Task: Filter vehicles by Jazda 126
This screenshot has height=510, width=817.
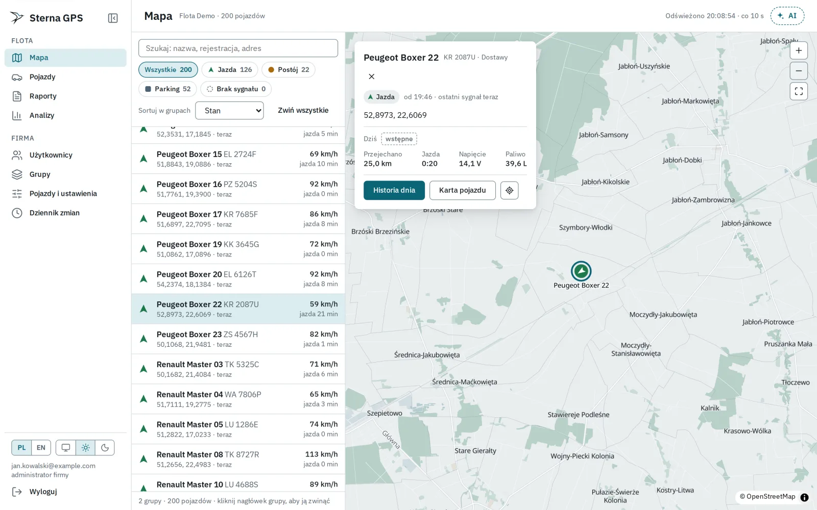Action: click(230, 70)
